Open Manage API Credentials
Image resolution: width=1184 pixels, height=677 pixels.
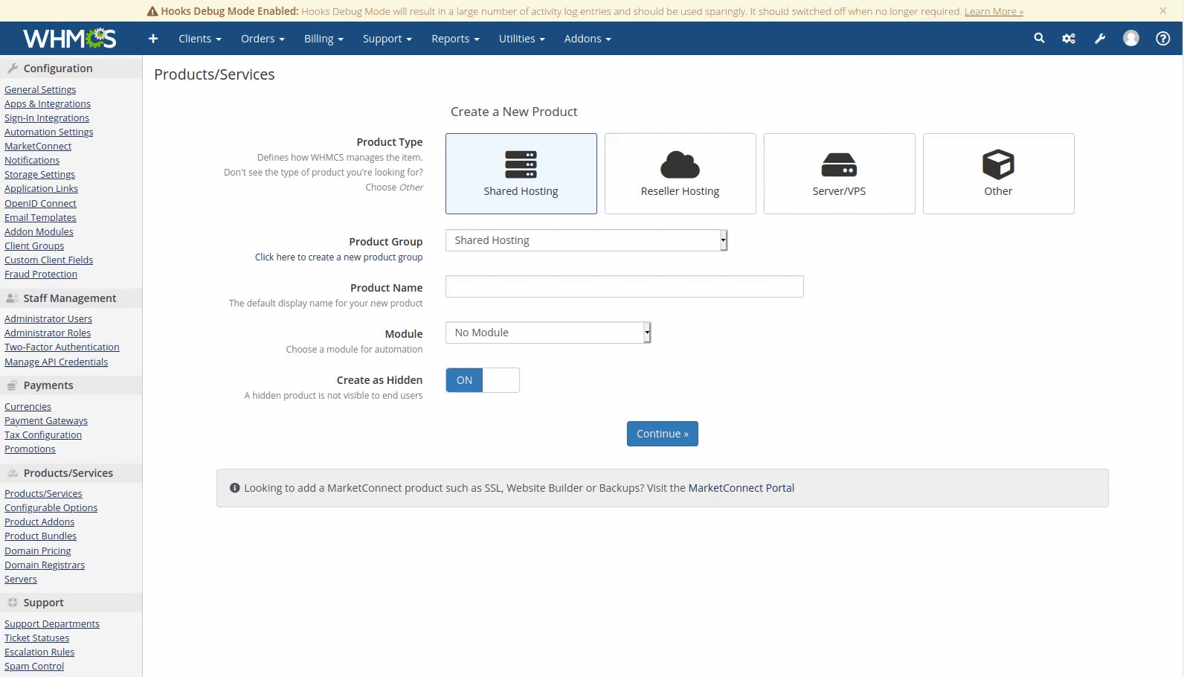pyautogui.click(x=57, y=362)
